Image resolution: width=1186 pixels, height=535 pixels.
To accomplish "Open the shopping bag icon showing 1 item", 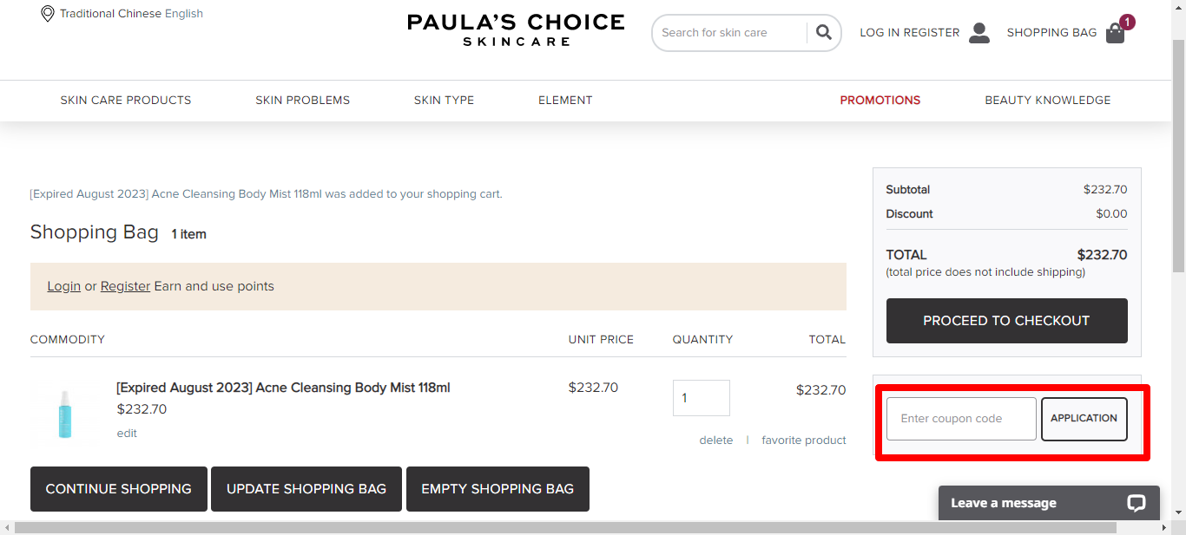I will tap(1115, 33).
